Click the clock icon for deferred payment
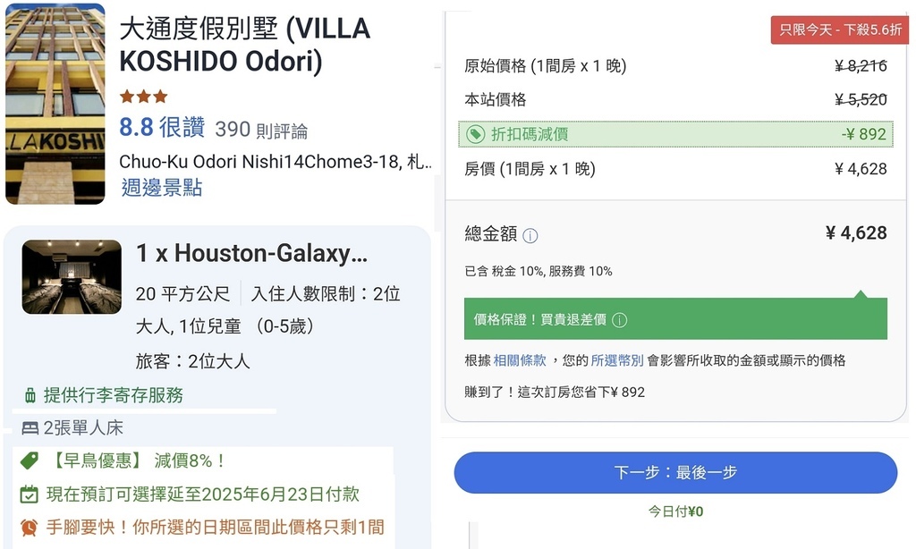Viewport: 916px width, 549px height. tap(29, 493)
